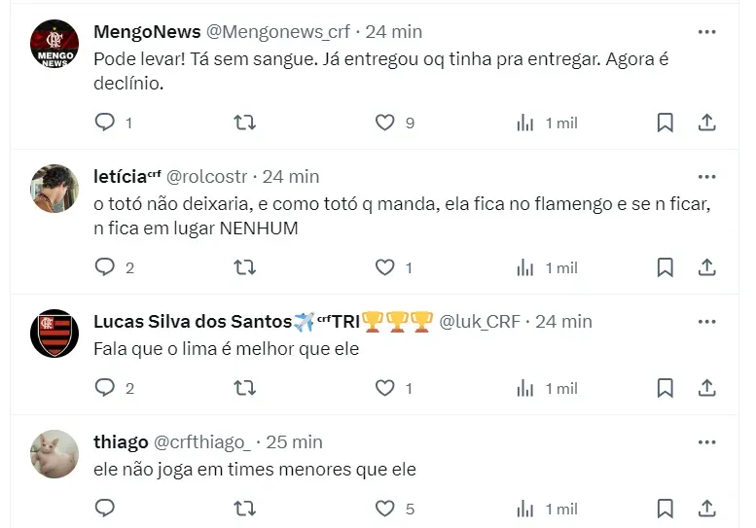The width and height of the screenshot is (756, 528).
Task: Open MengoNews profile avatar
Action: (x=54, y=44)
